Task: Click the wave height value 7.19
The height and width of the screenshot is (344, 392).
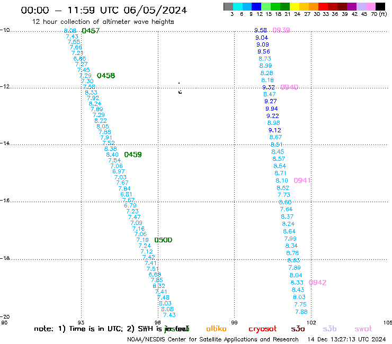Action: [142, 240]
